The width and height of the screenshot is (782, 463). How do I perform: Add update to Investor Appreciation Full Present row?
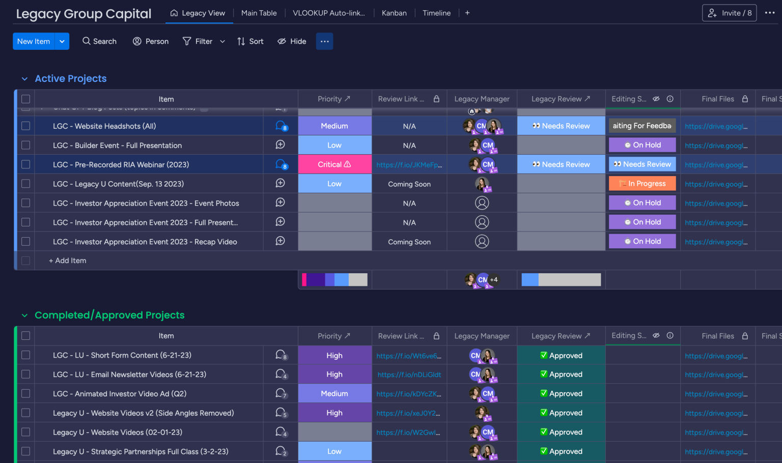(x=280, y=222)
